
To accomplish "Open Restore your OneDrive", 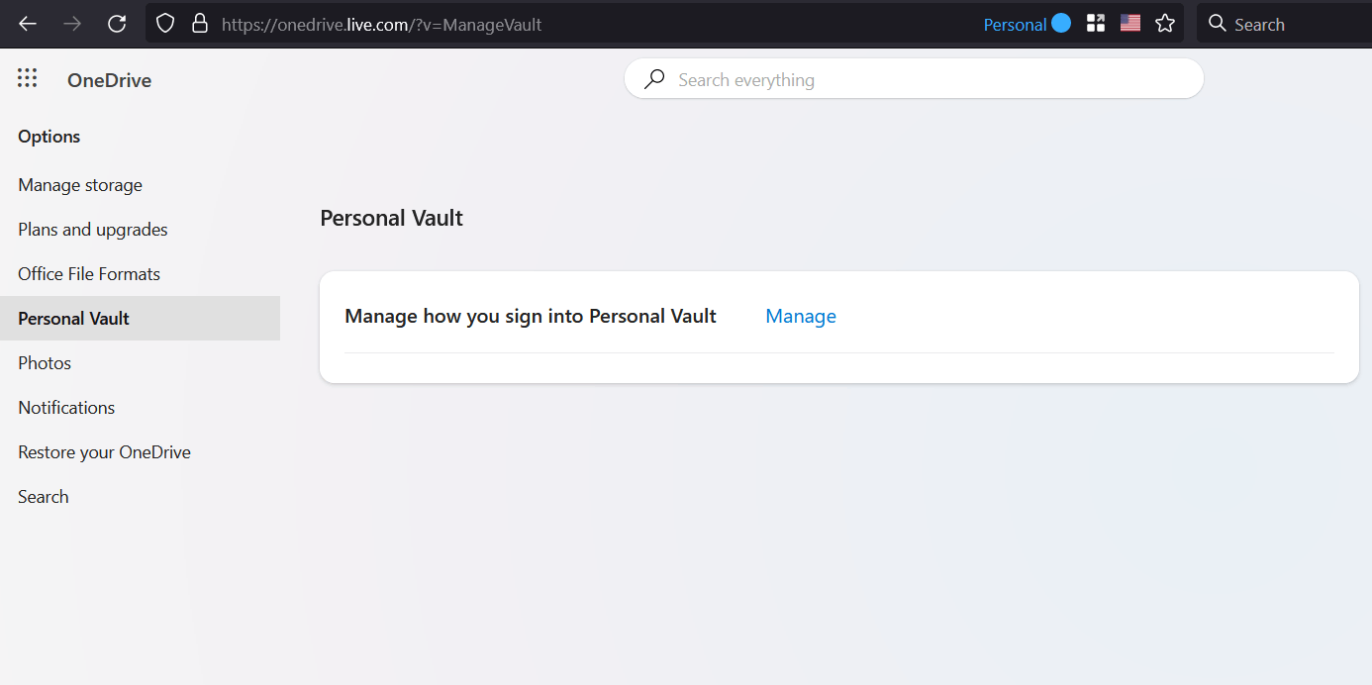I will (x=104, y=451).
